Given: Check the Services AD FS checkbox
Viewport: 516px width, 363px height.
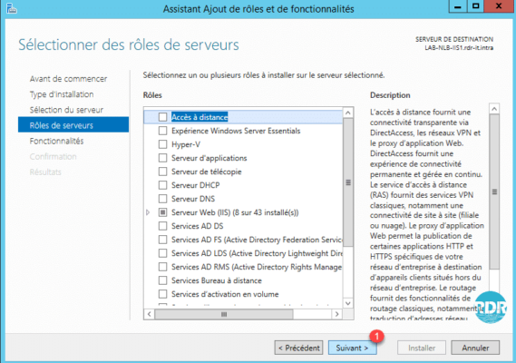Looking at the screenshot, I should click(162, 240).
